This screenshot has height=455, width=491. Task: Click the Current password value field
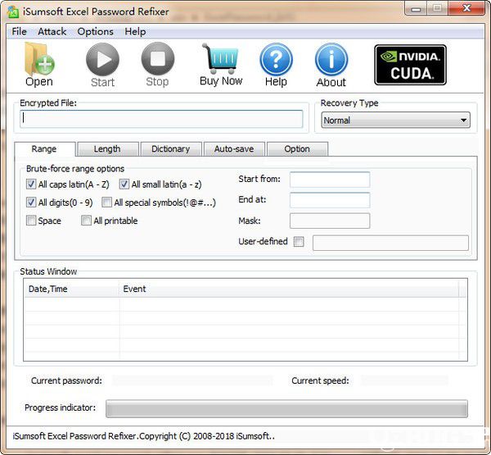pos(192,380)
